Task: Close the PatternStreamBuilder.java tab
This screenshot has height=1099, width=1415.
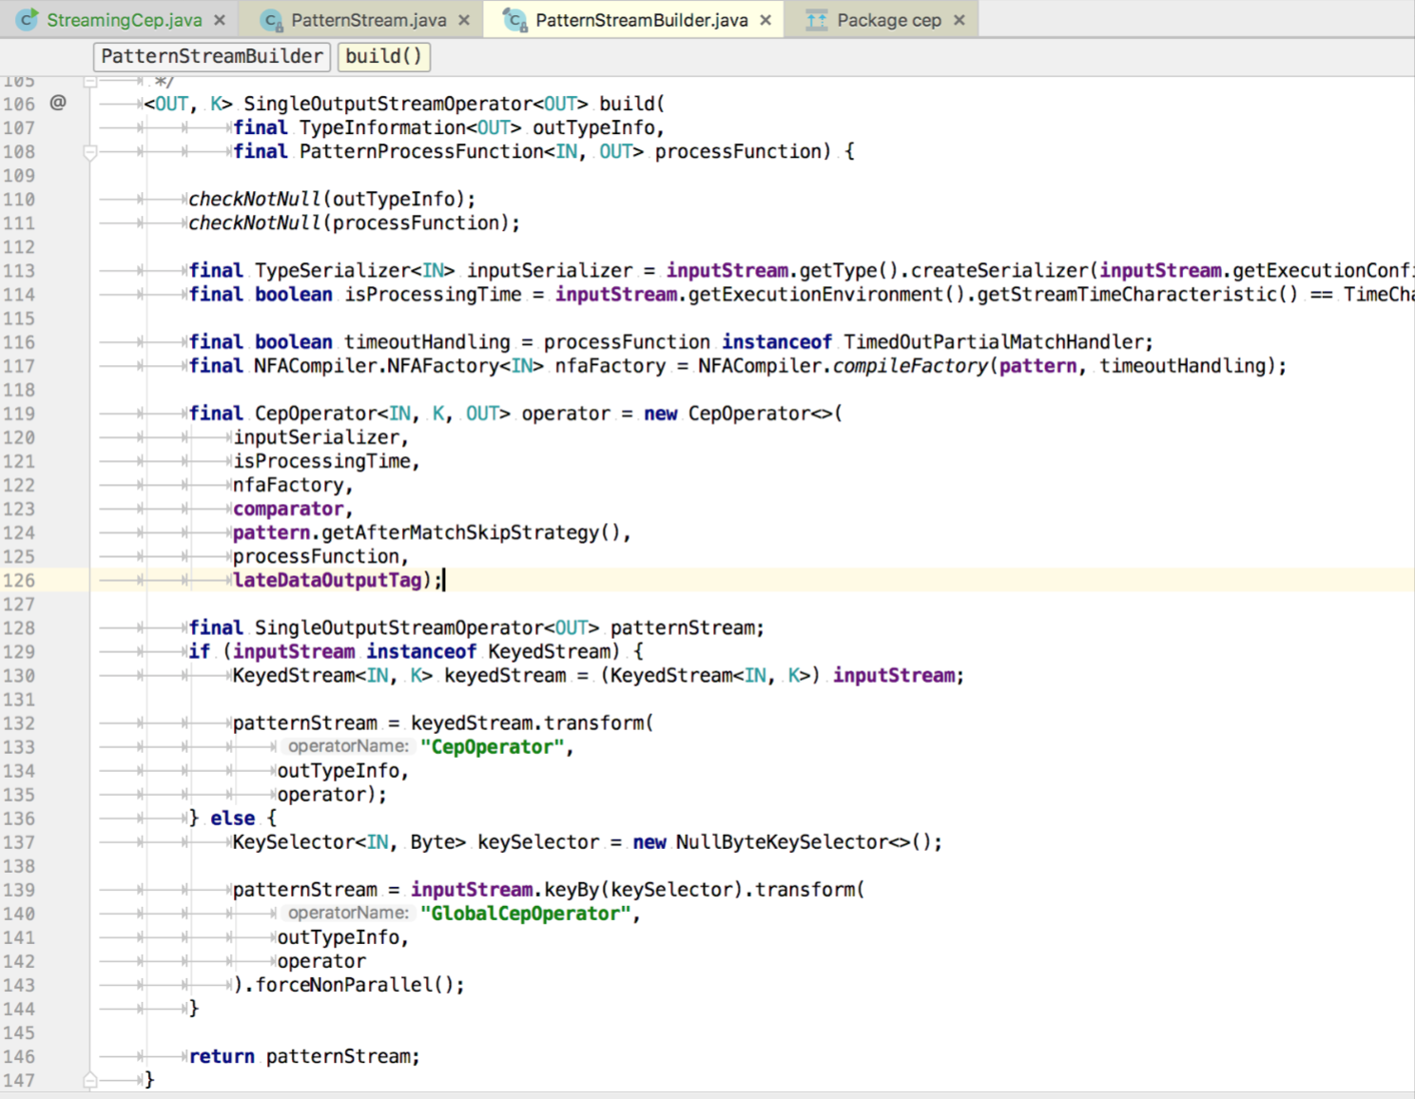Action: 766,20
